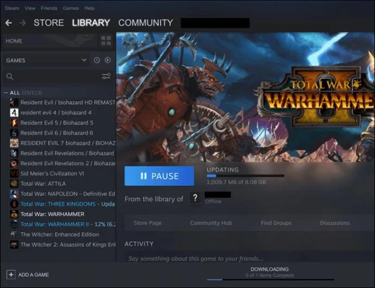Screen dimensions: 375x288
Task: Click the plus icon beside Add a Game
Action: click(x=11, y=274)
